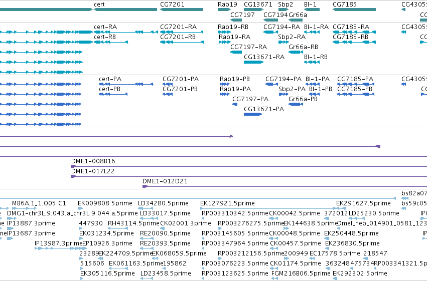Select the Rab19-RB transcript
Viewport: 427px width, 281px height.
224,32
